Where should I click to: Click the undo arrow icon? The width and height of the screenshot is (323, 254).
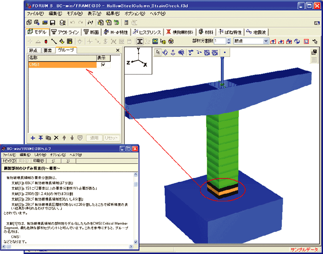(73, 23)
